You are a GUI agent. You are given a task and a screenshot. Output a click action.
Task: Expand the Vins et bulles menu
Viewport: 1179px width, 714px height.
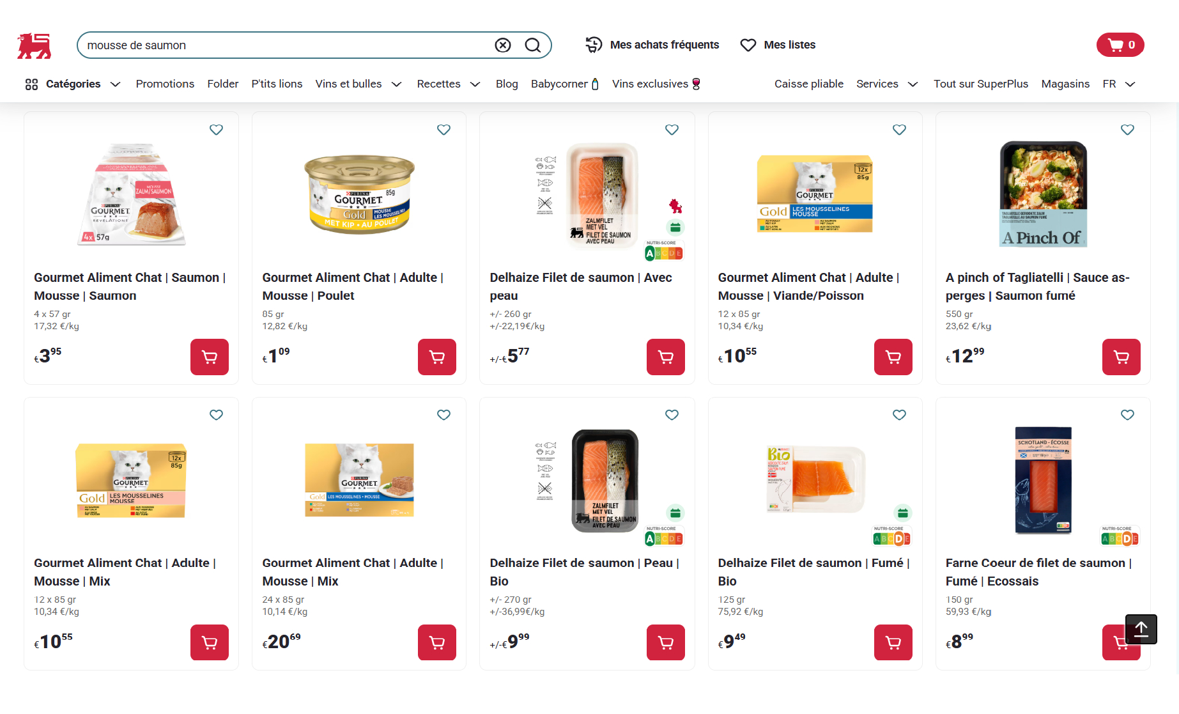click(358, 84)
